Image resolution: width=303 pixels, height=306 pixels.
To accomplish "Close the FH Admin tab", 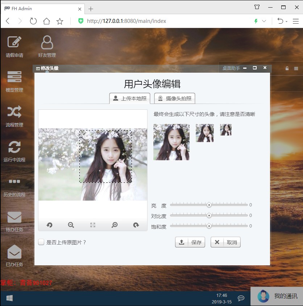I will tap(80, 9).
